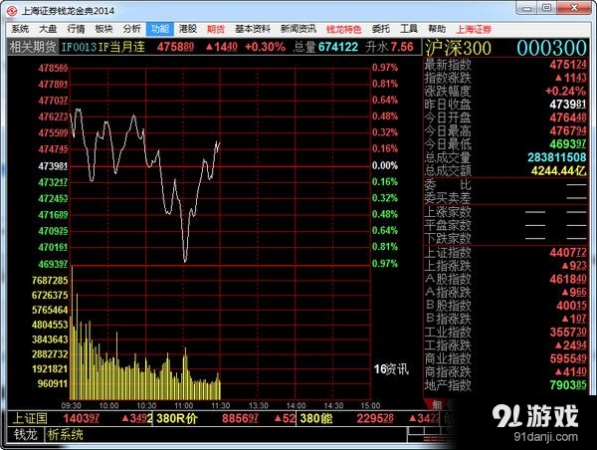Viewport: 597px width, 450px height.
Task: Open the 行情 menu
Action: click(x=76, y=29)
